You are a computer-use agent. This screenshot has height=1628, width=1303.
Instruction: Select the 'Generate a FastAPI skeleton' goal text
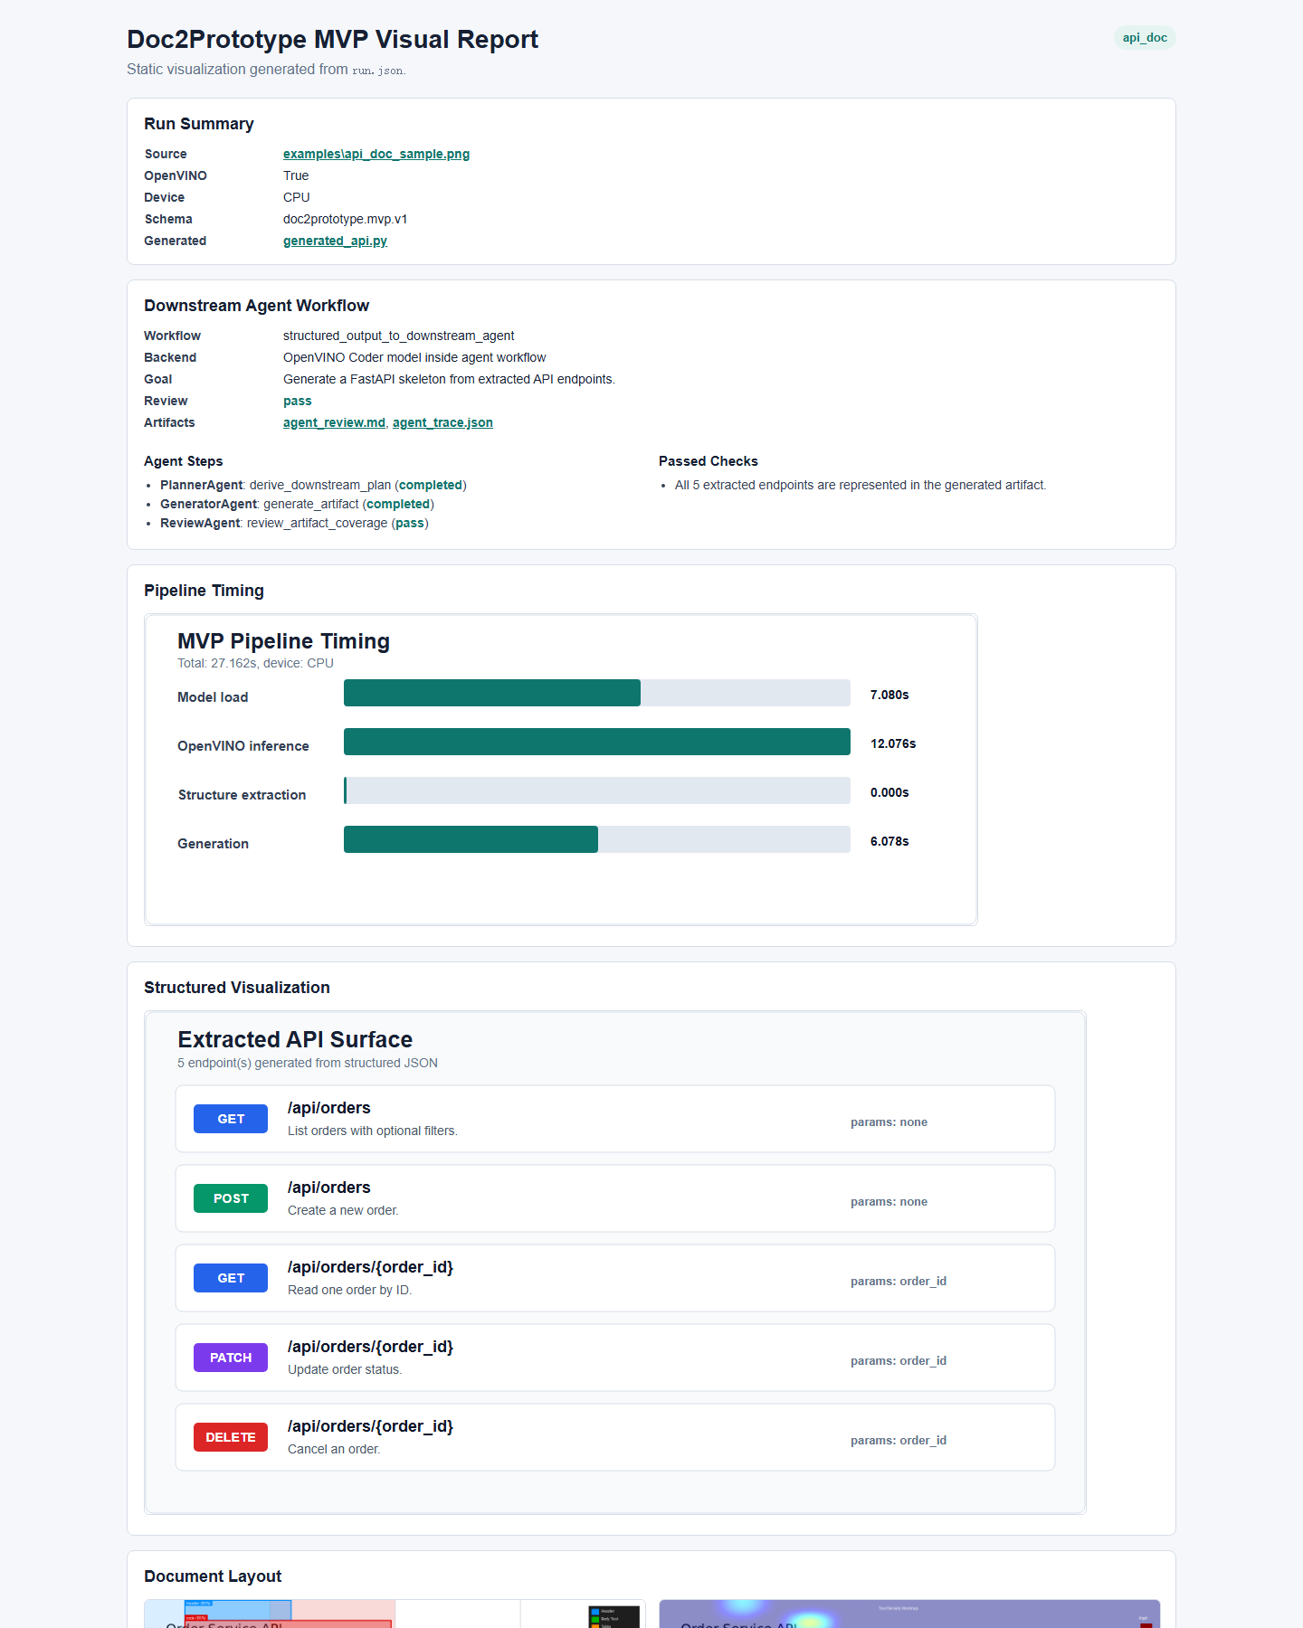point(449,379)
